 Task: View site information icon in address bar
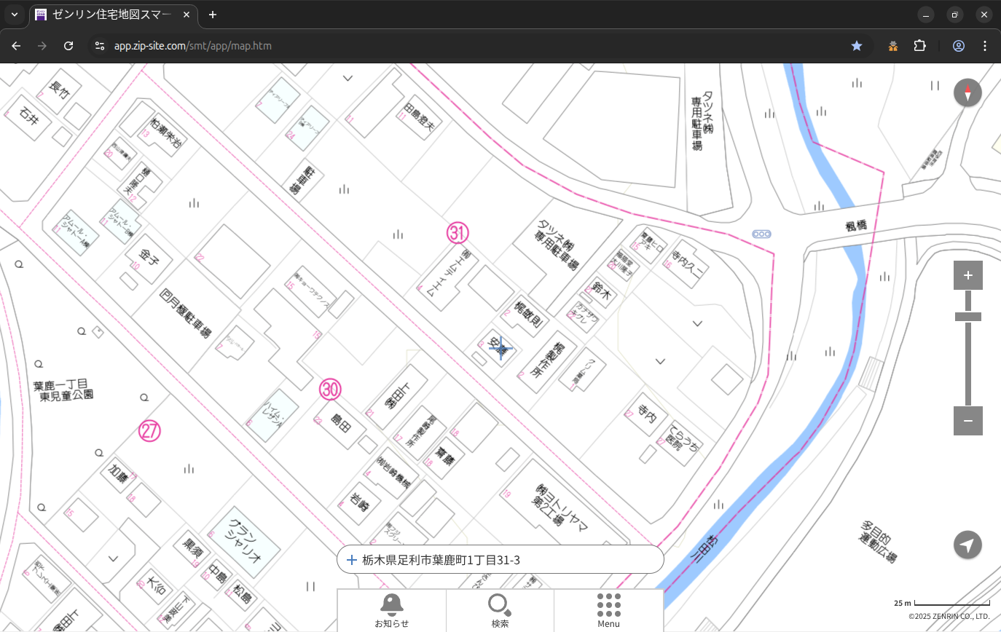coord(100,46)
